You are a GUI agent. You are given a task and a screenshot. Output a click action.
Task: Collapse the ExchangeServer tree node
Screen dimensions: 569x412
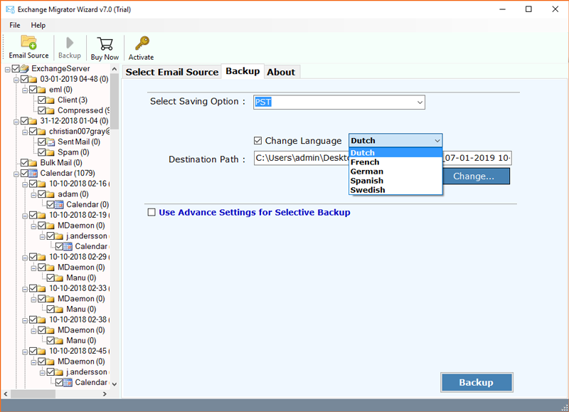(7, 69)
